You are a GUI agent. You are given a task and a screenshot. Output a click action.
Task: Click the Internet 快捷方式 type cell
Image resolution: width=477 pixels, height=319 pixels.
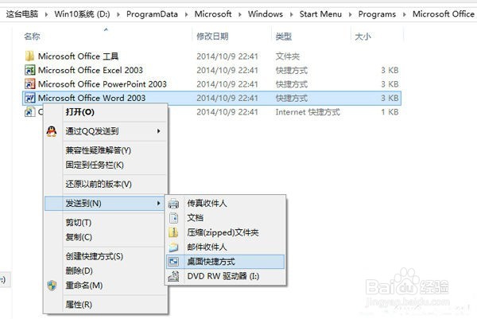coord(308,112)
